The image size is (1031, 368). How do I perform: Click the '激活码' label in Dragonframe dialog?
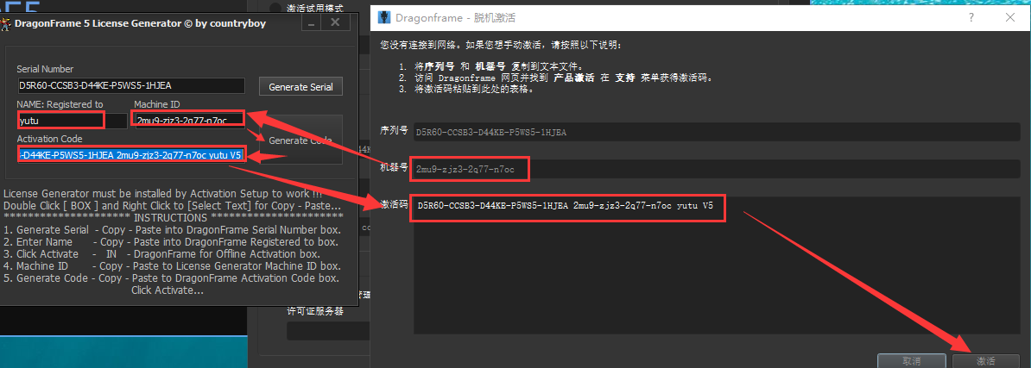point(394,204)
